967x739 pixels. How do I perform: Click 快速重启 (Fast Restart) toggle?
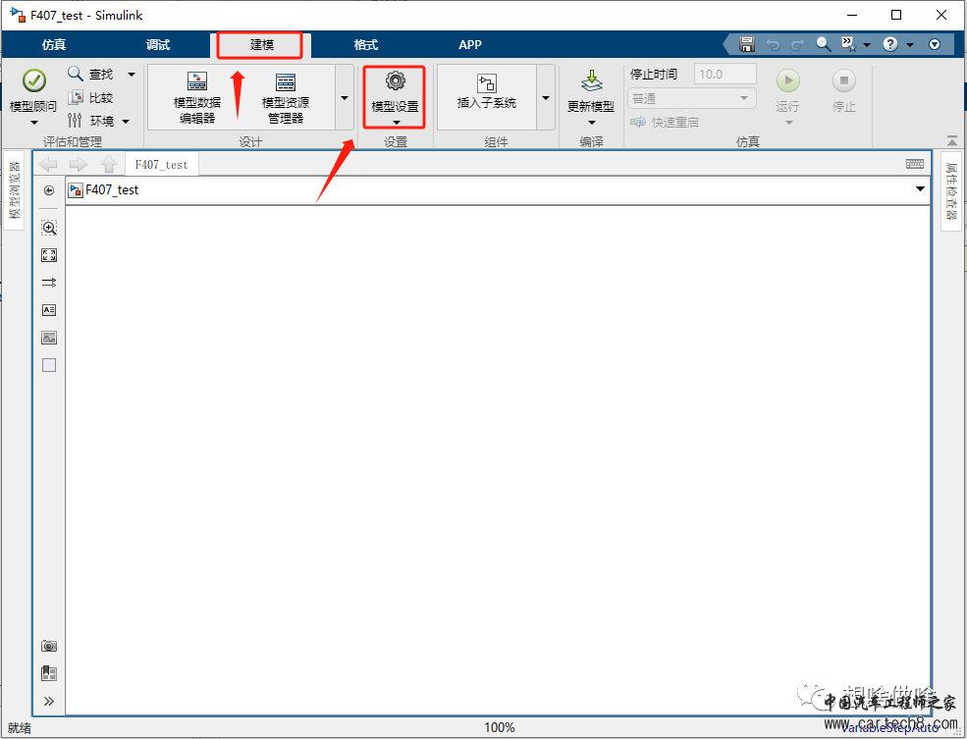(665, 122)
